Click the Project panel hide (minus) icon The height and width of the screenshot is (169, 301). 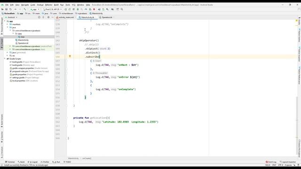click(x=52, y=17)
